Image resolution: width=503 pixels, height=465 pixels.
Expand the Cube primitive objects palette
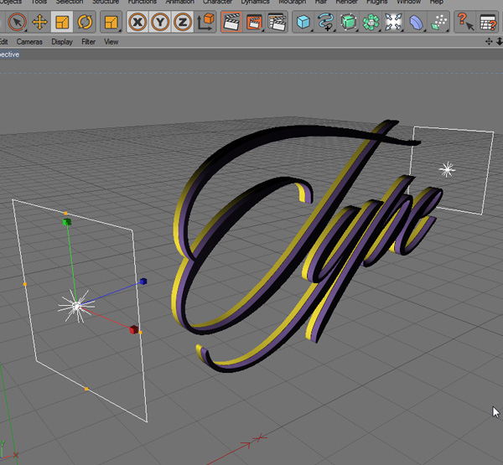click(304, 23)
